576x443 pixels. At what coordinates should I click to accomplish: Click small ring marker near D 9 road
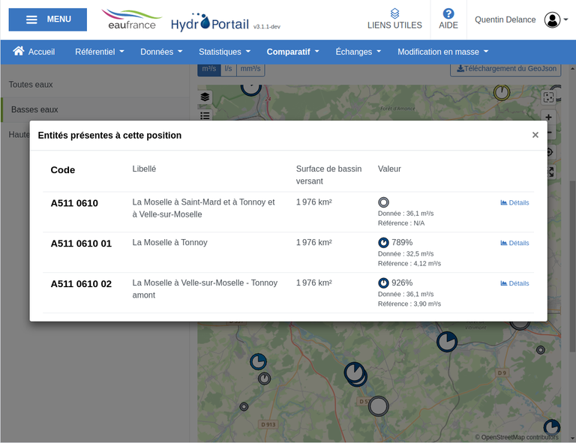click(540, 350)
